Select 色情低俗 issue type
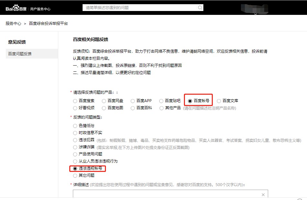The height and width of the screenshot is (200, 307). point(75,126)
